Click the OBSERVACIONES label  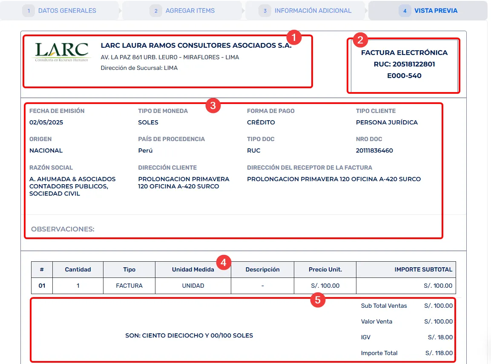point(63,229)
